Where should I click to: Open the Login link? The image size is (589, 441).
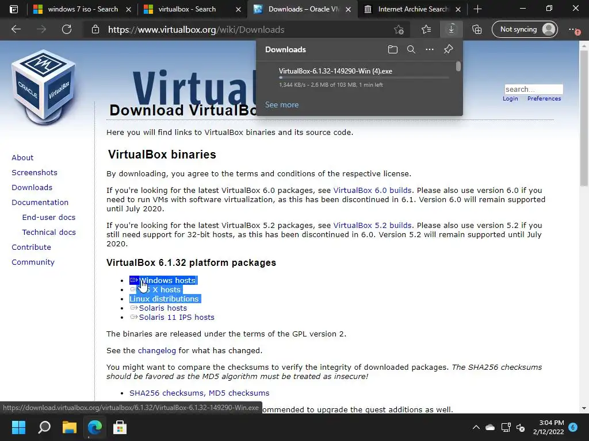(x=510, y=99)
